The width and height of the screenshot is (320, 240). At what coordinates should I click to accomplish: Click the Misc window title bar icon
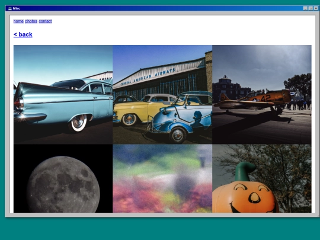pos(10,8)
